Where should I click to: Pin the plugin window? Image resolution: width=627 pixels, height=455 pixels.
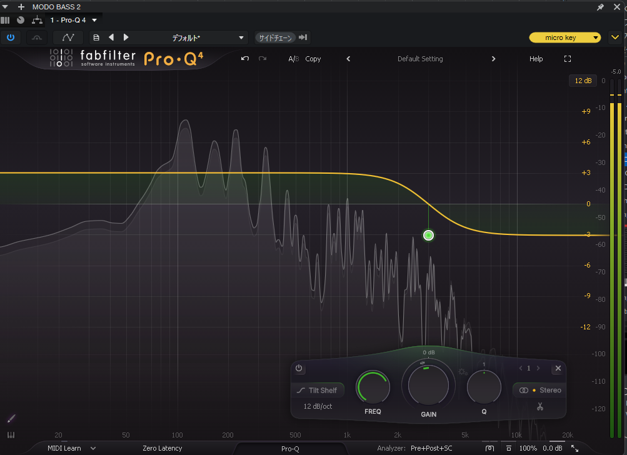pos(601,7)
